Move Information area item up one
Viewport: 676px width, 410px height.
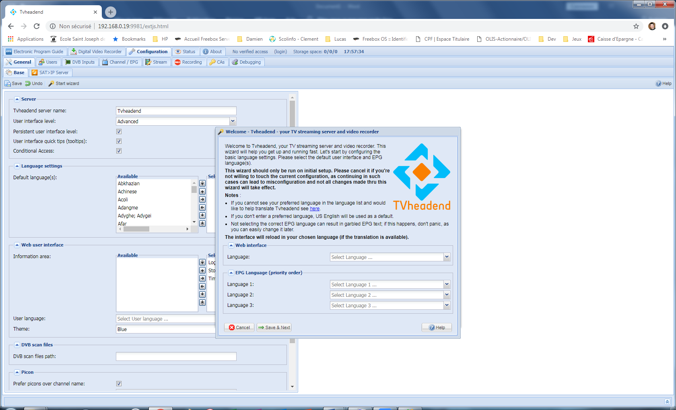(x=202, y=270)
